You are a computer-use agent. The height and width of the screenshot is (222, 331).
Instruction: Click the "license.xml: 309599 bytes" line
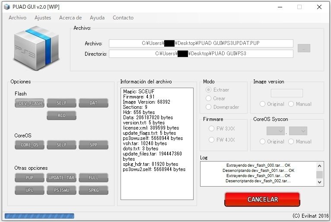tap(151, 128)
